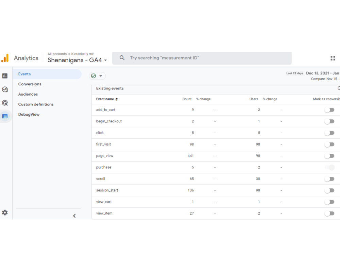Toggle session_start as conversion
340x255 pixels.
pyautogui.click(x=329, y=190)
